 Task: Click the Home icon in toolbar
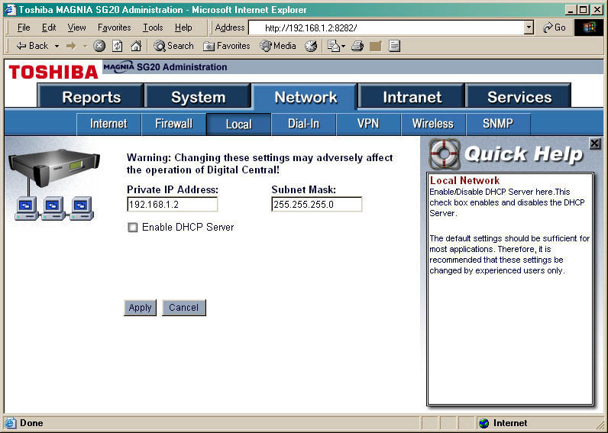(x=136, y=46)
